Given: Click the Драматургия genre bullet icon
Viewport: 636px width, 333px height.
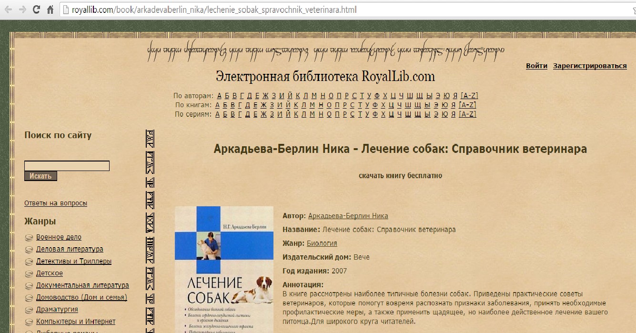Looking at the screenshot, I should (x=29, y=310).
